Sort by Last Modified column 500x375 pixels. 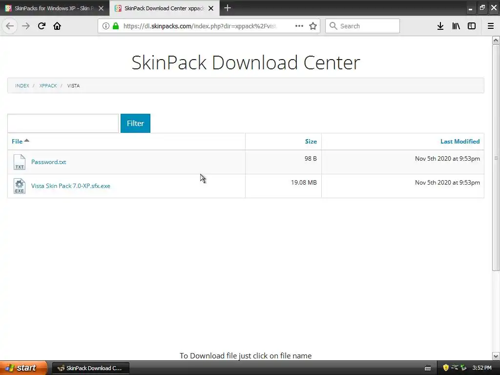click(460, 141)
